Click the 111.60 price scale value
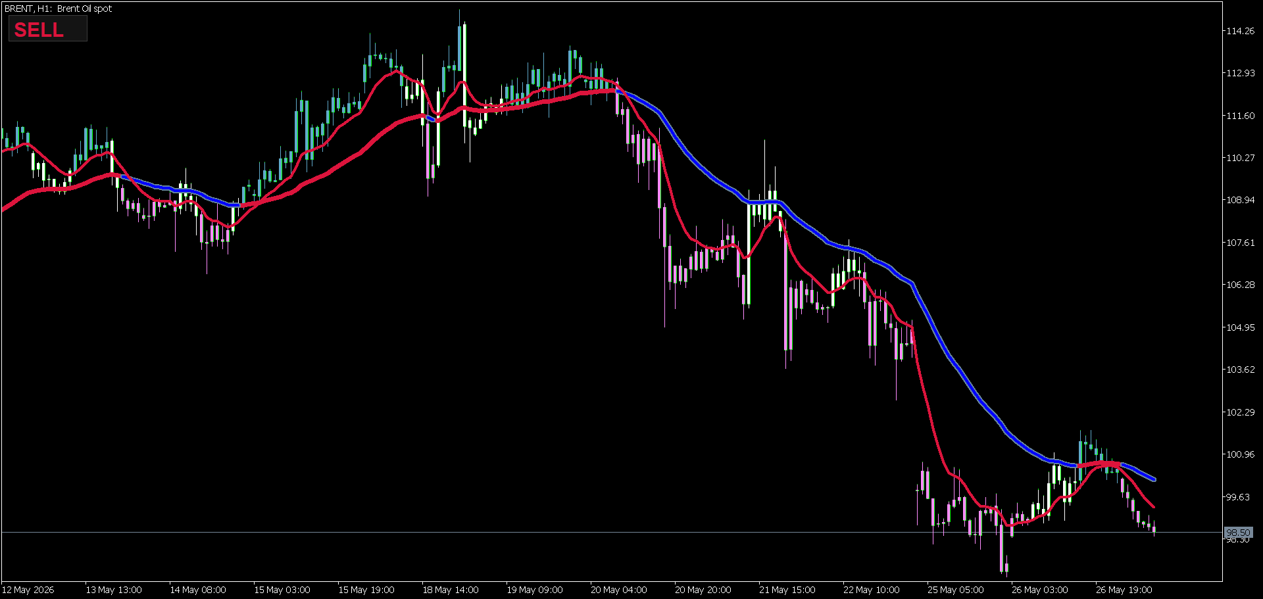1263x599 pixels. point(1240,116)
